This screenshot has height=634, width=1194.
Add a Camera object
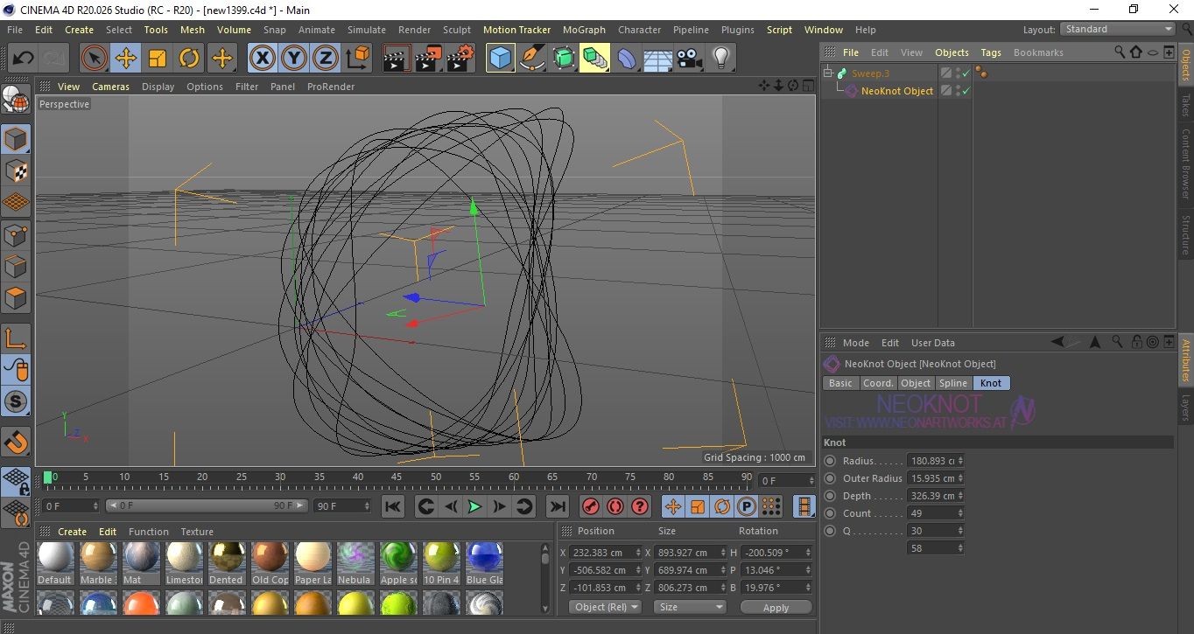tap(690, 59)
